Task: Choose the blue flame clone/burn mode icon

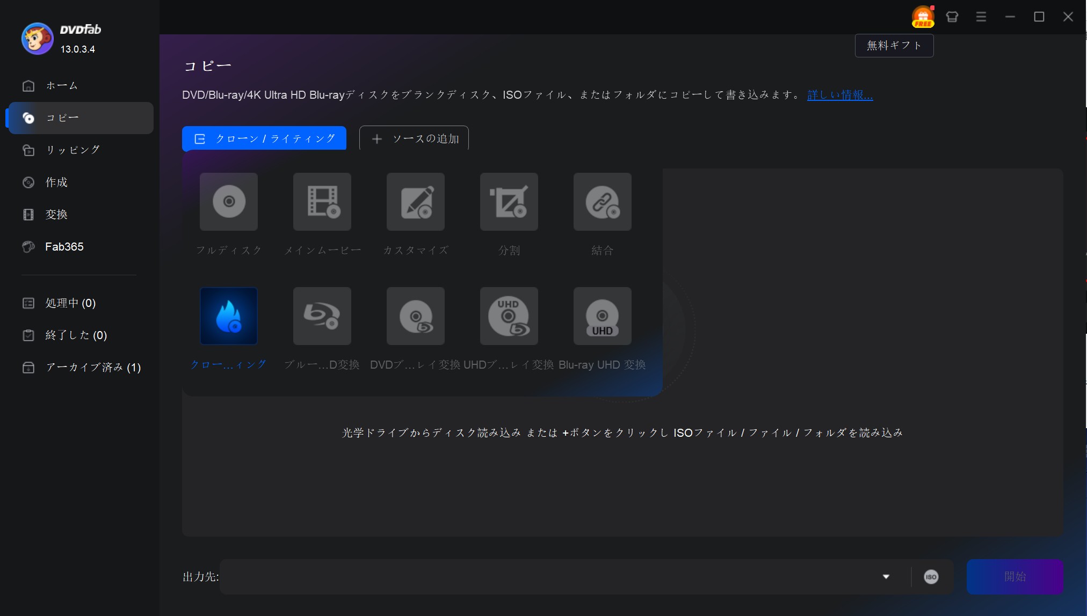Action: 229,316
